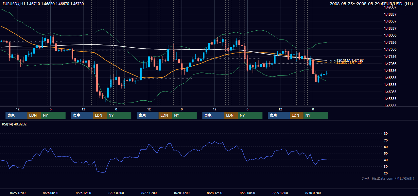418x196 pixels.
Task: Select the RSI 40 level label
Action: (x=386, y=160)
